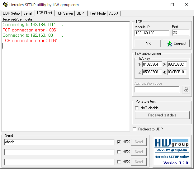Click the Connect button
194x169 pixels.
tap(177, 43)
